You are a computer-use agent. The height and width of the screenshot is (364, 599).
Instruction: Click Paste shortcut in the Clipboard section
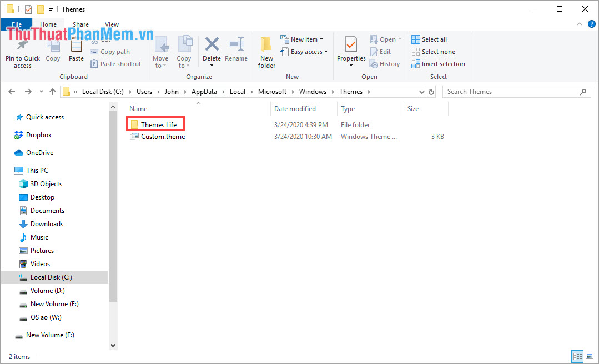point(115,63)
